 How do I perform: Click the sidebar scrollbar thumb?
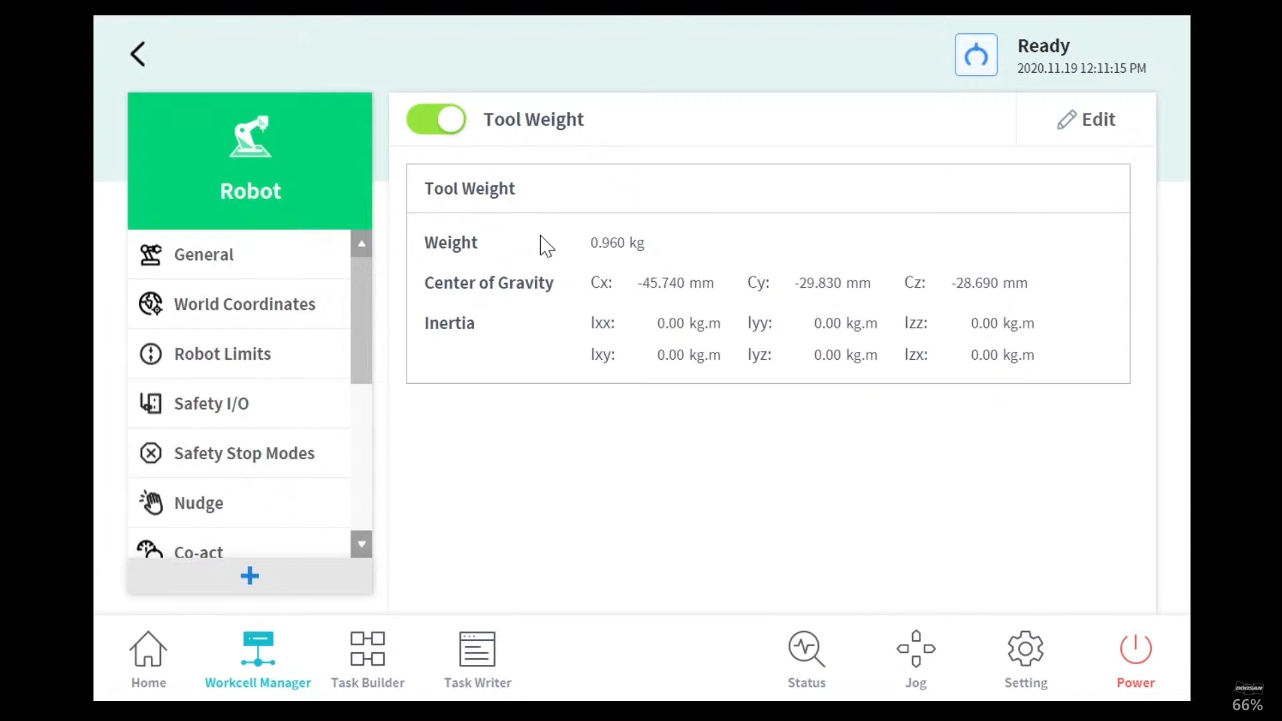(x=361, y=320)
